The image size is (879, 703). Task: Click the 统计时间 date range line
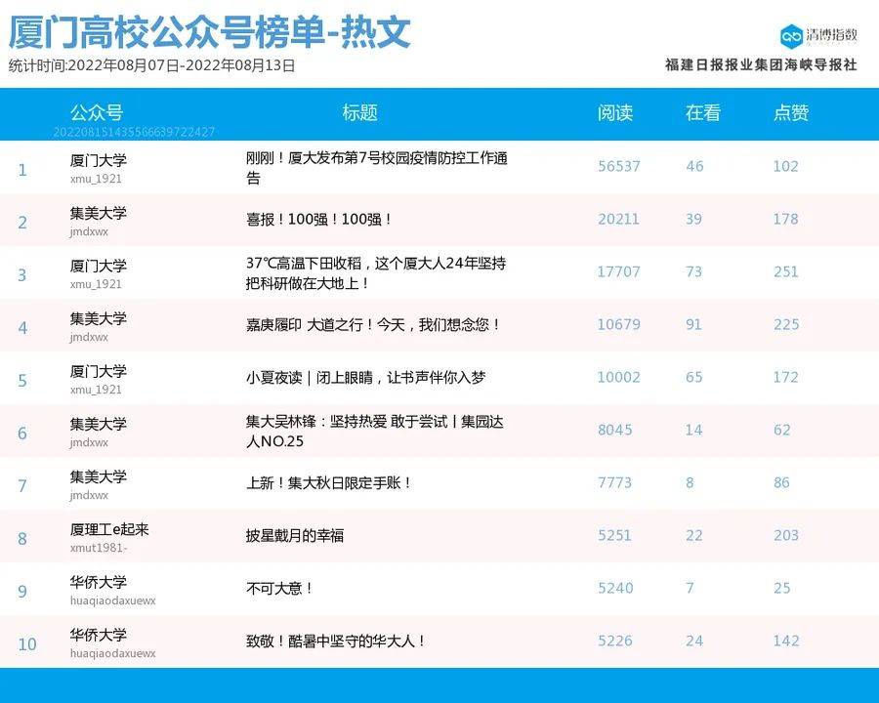tap(152, 65)
